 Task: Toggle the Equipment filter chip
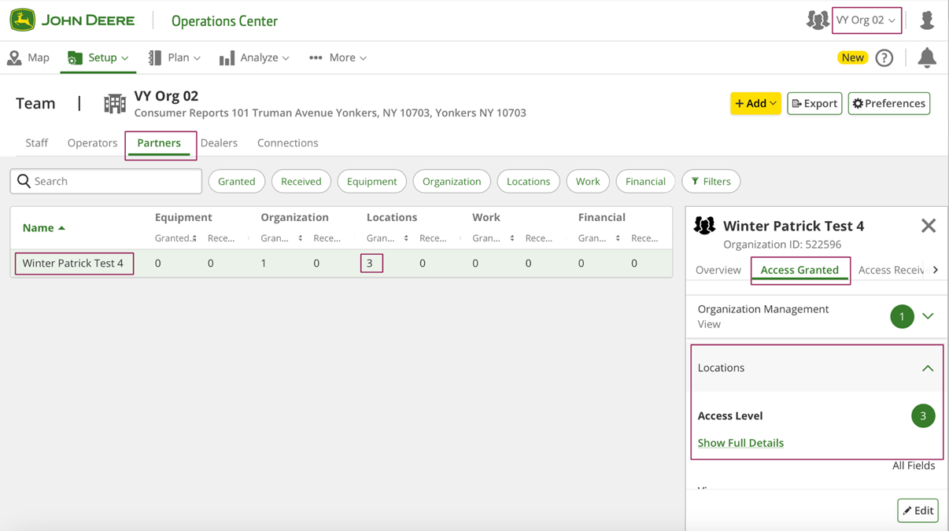[x=371, y=181]
